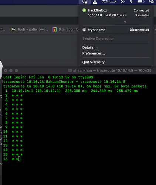This screenshot has width=156, height=185.
Task: Open the Bluetooth menu bar icon
Action: [131, 1]
